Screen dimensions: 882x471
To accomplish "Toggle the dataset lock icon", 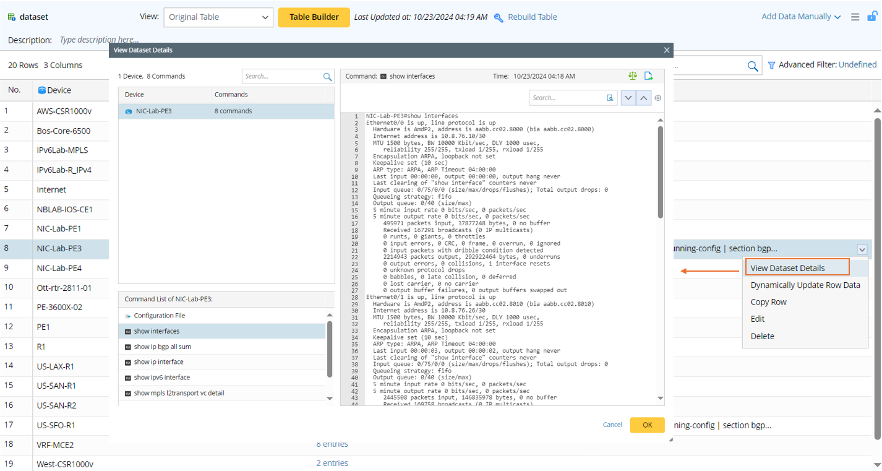I will pos(871,17).
